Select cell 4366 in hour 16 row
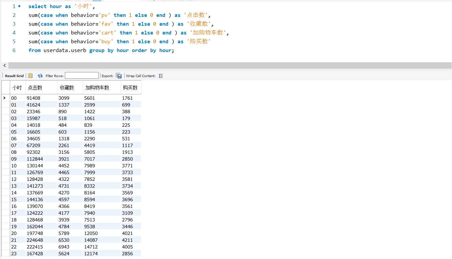 (x=70, y=206)
